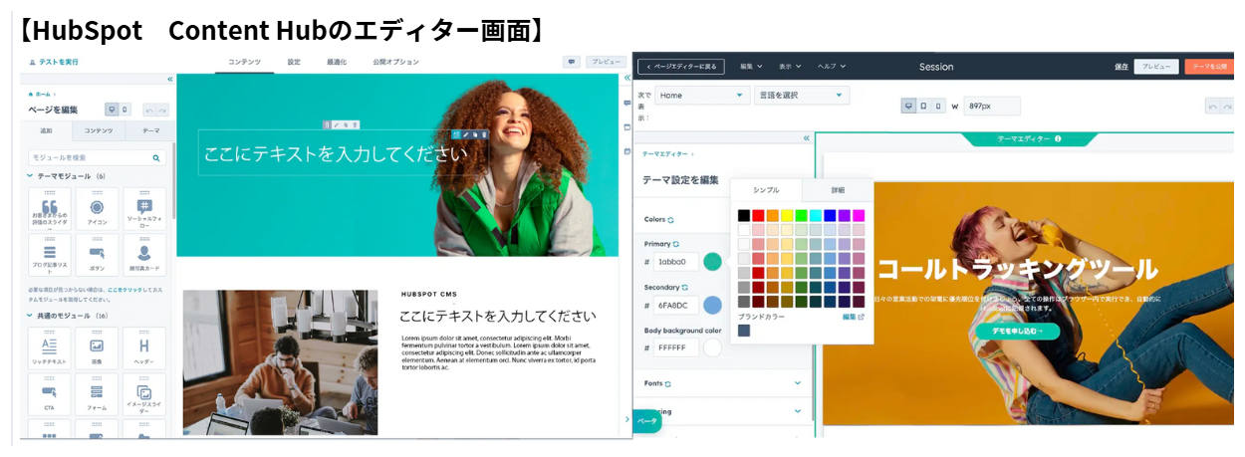Select the シンプル color picker tab
The height and width of the screenshot is (457, 1245).
pos(767,190)
